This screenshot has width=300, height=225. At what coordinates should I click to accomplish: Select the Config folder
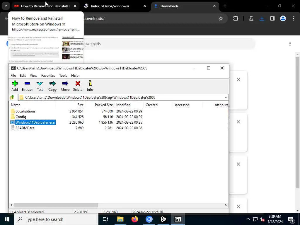click(x=21, y=117)
